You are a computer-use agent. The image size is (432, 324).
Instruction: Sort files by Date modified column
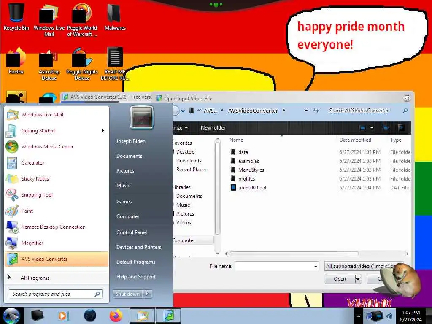pos(355,140)
